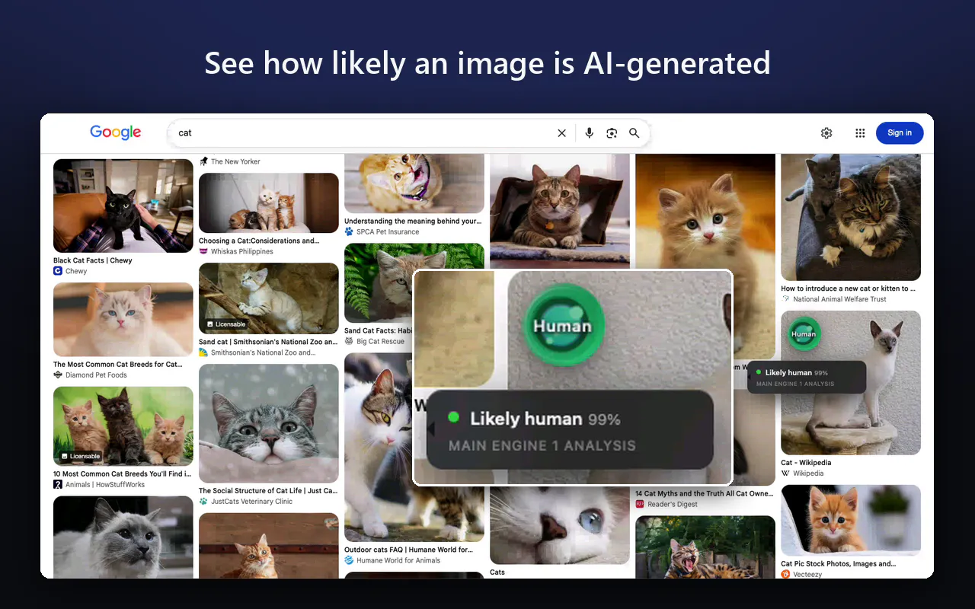This screenshot has width=975, height=609.
Task: Open the Black Cat Facts Chewy thumbnail
Action: (x=123, y=206)
